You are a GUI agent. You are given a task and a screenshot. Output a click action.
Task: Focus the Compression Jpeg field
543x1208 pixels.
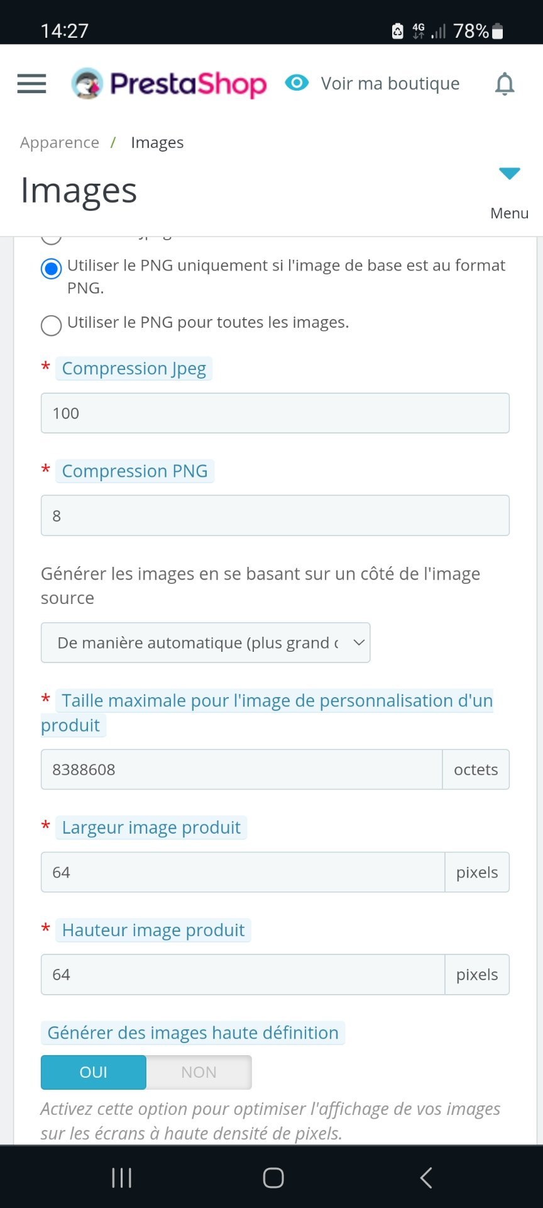pos(275,413)
